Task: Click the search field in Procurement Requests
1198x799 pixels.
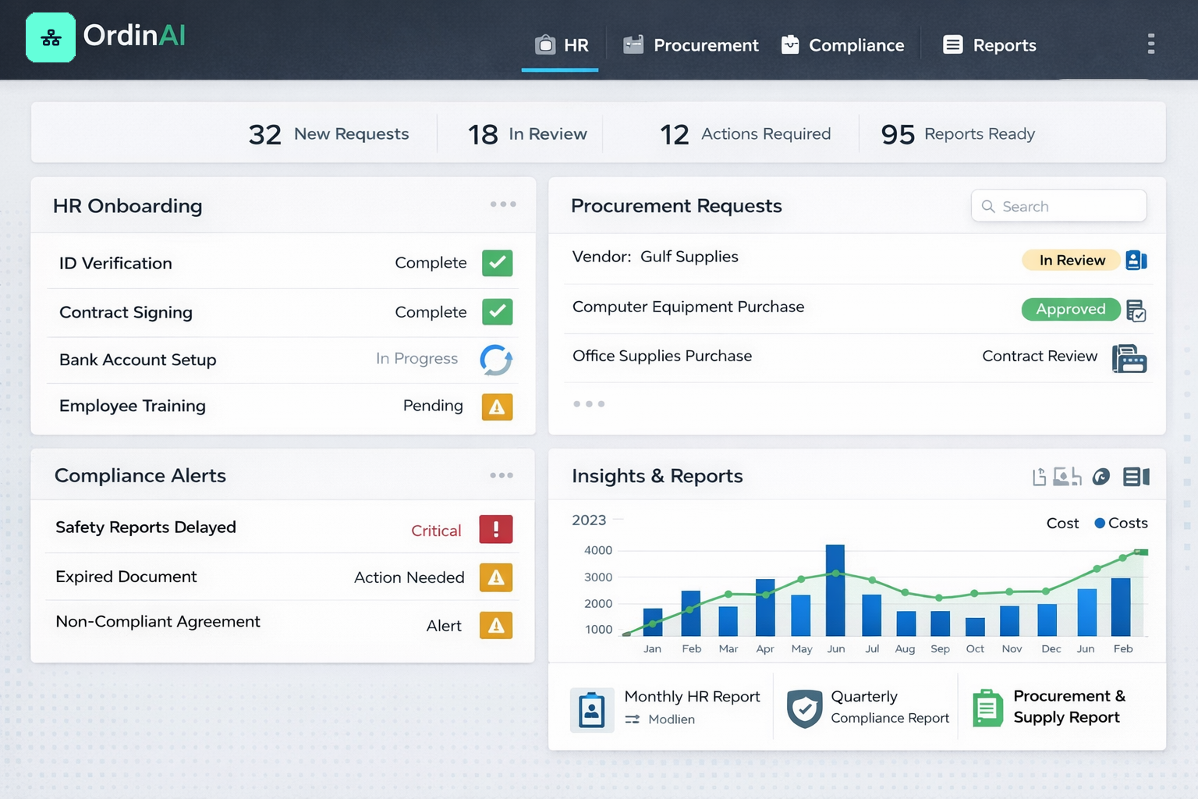Action: (x=1058, y=205)
